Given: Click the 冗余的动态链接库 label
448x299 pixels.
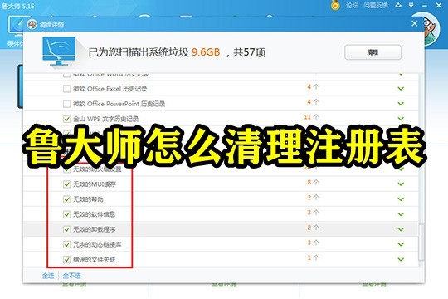Looking at the screenshot, I should click(97, 245).
